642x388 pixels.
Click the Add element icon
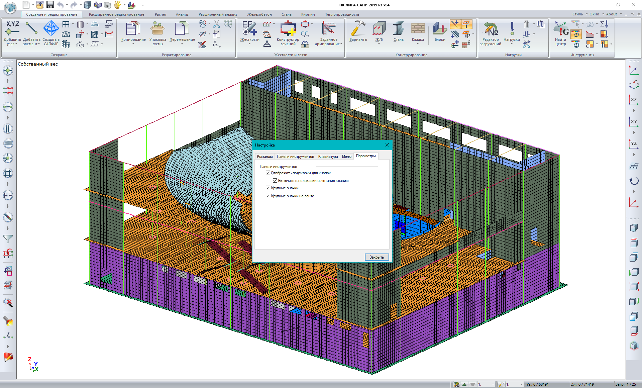coord(31,28)
